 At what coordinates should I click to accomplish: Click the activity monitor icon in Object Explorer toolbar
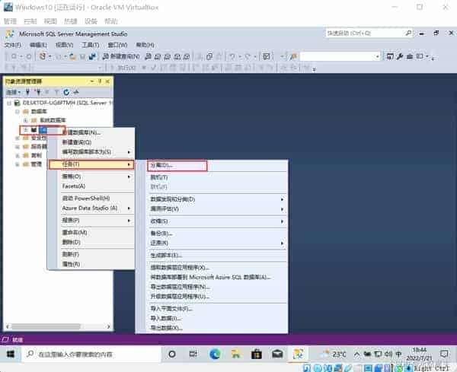(x=76, y=92)
